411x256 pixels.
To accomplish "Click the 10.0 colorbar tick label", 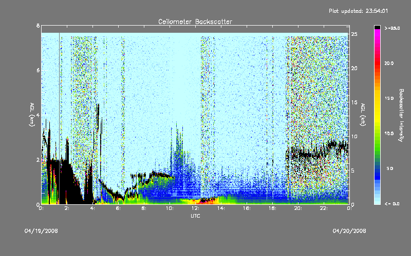I will (389, 134).
